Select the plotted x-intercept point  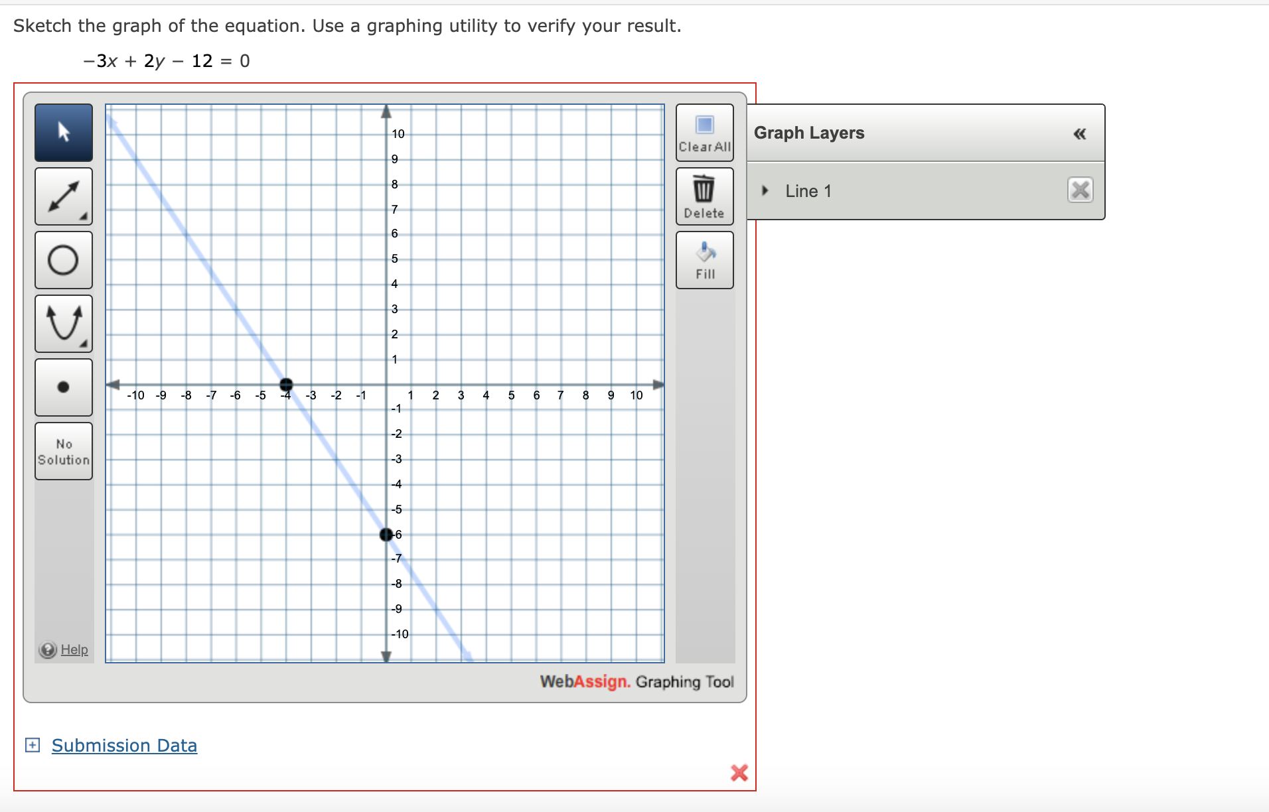(286, 383)
